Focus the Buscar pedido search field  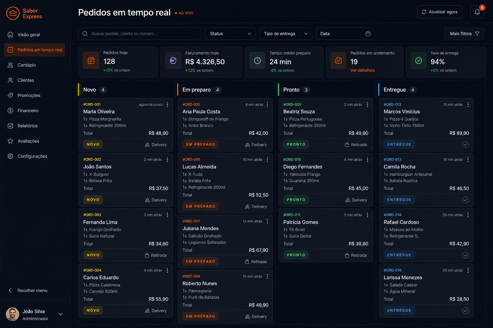click(x=139, y=34)
